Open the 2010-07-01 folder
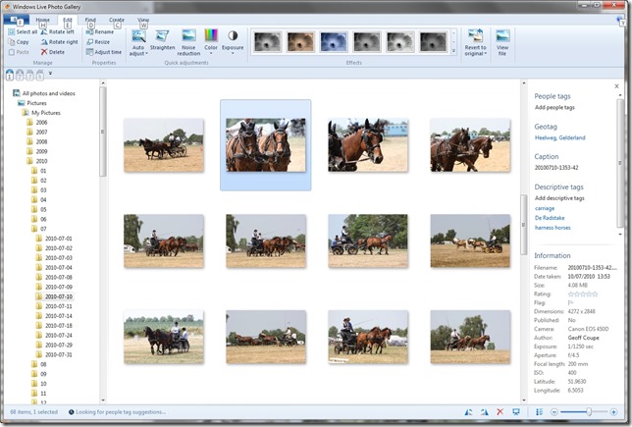Image resolution: width=632 pixels, height=427 pixels. (59, 239)
